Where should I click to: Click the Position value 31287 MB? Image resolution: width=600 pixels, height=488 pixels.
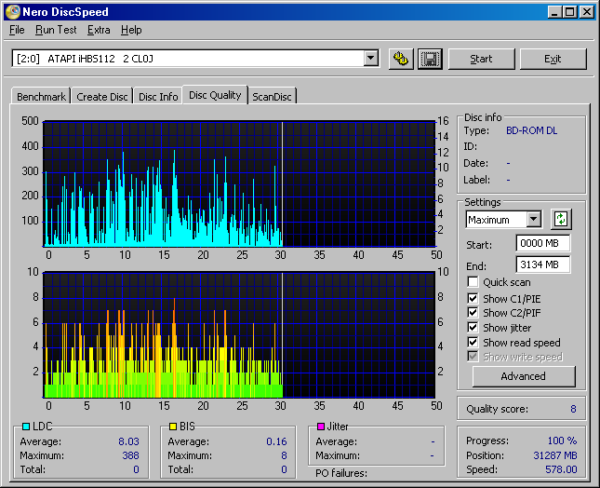click(555, 455)
